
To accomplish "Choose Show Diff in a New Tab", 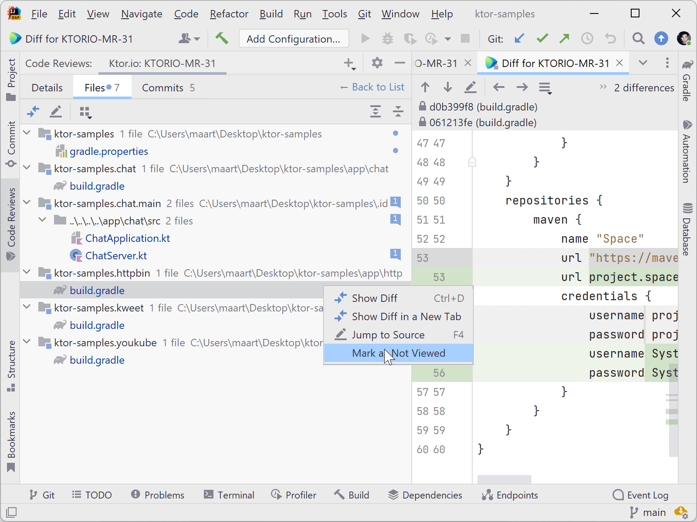I will pyautogui.click(x=398, y=317).
